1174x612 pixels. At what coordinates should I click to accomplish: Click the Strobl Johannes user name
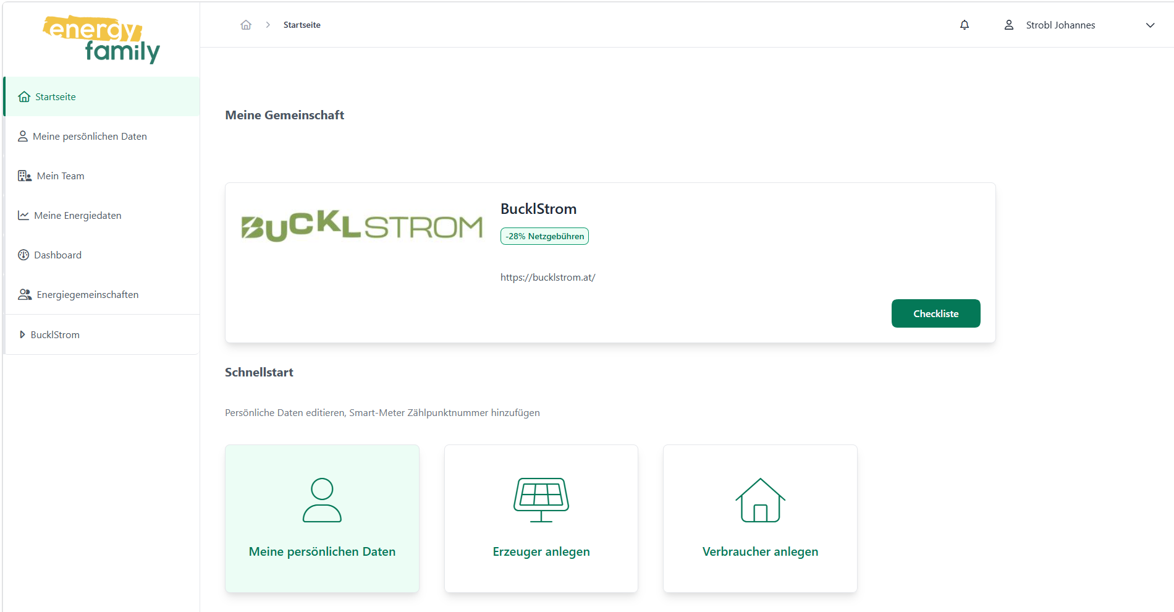coord(1060,25)
